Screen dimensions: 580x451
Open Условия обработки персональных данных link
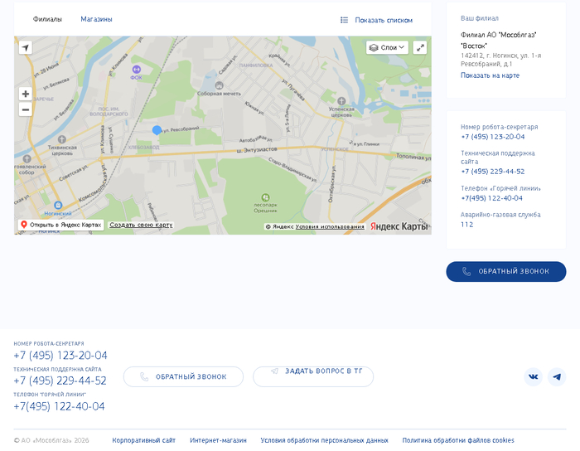(x=325, y=441)
